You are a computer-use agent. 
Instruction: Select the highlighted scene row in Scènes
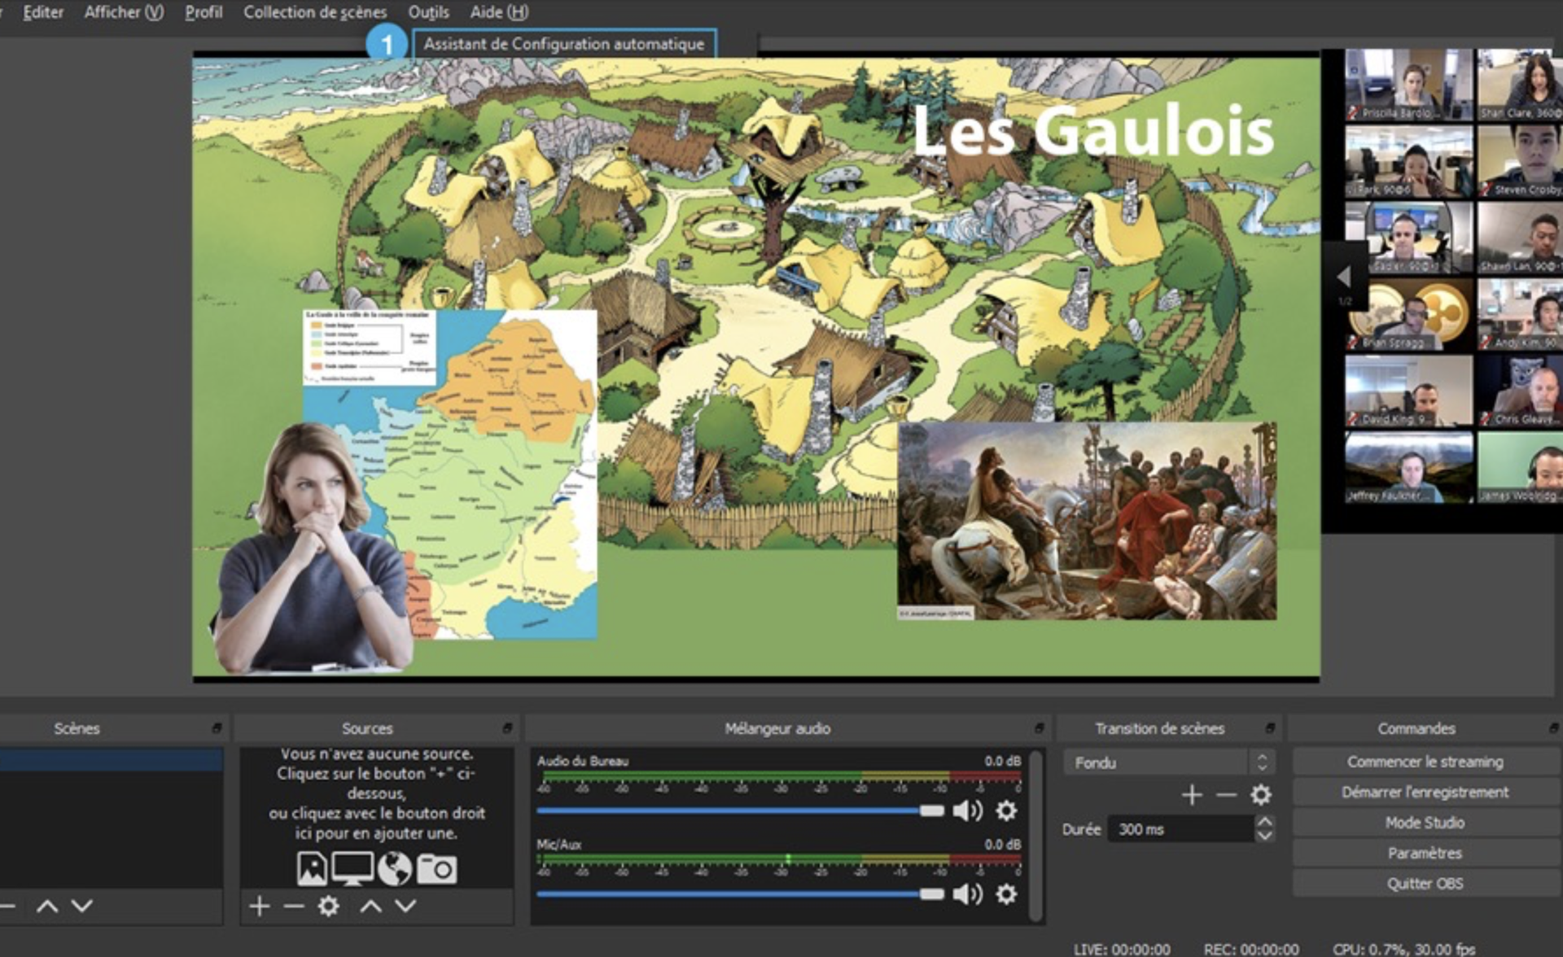(111, 760)
